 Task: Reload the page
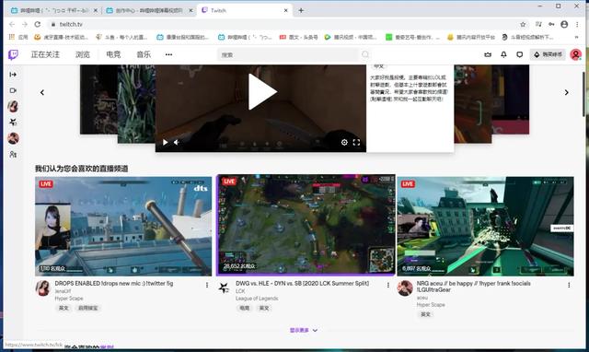[x=37, y=24]
